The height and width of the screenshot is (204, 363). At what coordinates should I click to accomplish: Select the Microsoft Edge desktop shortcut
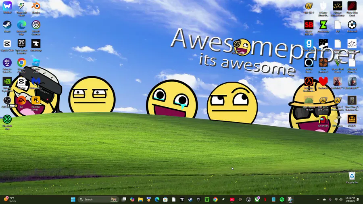pos(21,28)
